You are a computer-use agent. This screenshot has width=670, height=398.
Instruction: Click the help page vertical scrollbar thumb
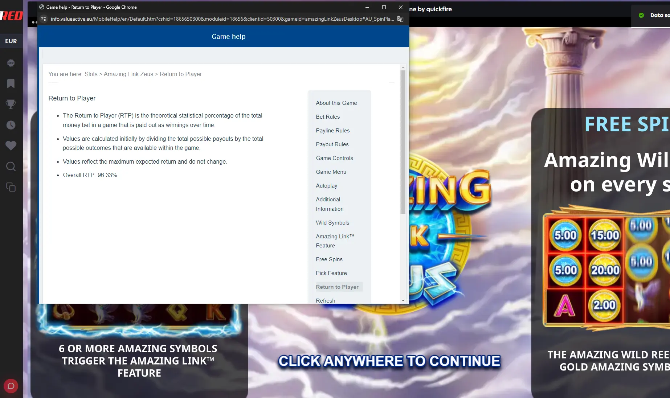point(403,142)
